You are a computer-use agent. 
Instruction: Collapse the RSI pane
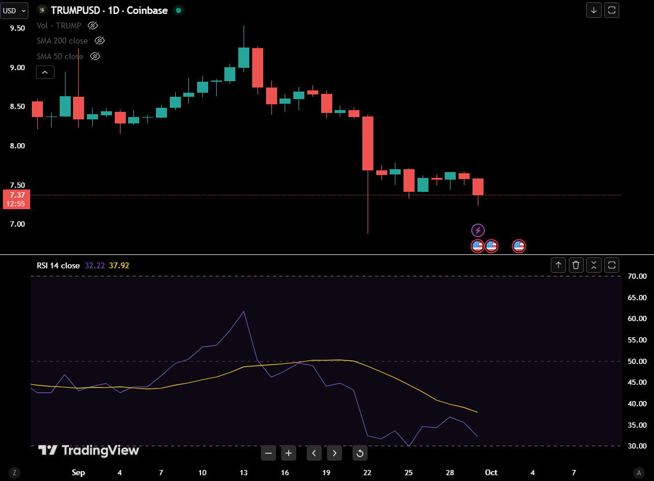594,265
